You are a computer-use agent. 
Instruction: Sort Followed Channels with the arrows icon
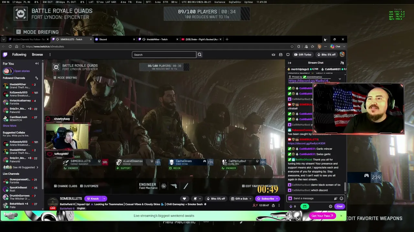[37, 78]
